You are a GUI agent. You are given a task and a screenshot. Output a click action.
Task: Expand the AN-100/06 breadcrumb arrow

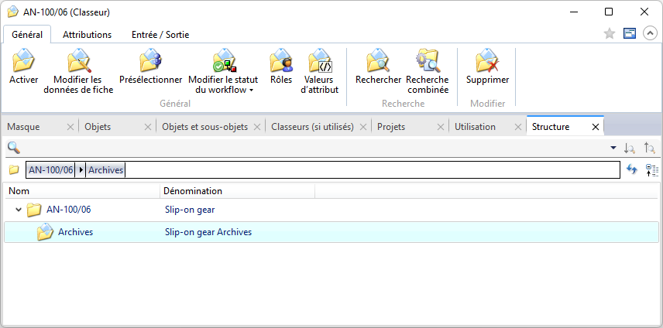point(81,170)
